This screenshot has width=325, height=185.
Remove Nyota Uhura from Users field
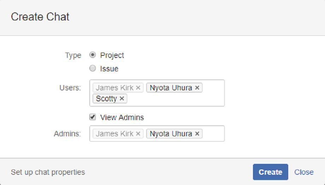click(197, 88)
